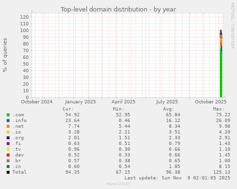Image resolution: width=237 pixels, height=189 pixels.
Task: Select the .tv legend label
Action: pyautogui.click(x=17, y=149)
